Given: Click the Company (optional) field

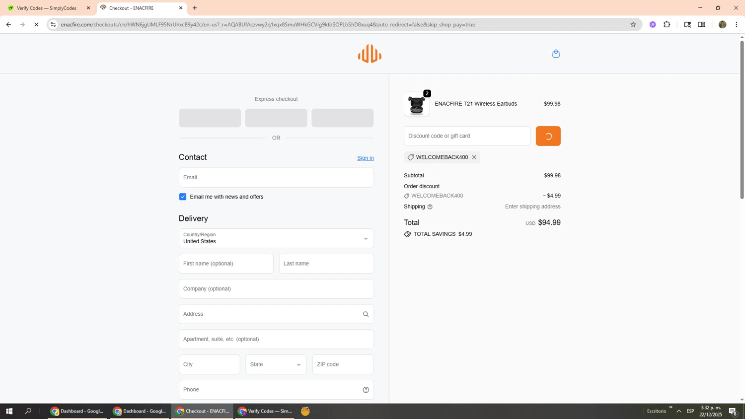Looking at the screenshot, I should [x=276, y=289].
